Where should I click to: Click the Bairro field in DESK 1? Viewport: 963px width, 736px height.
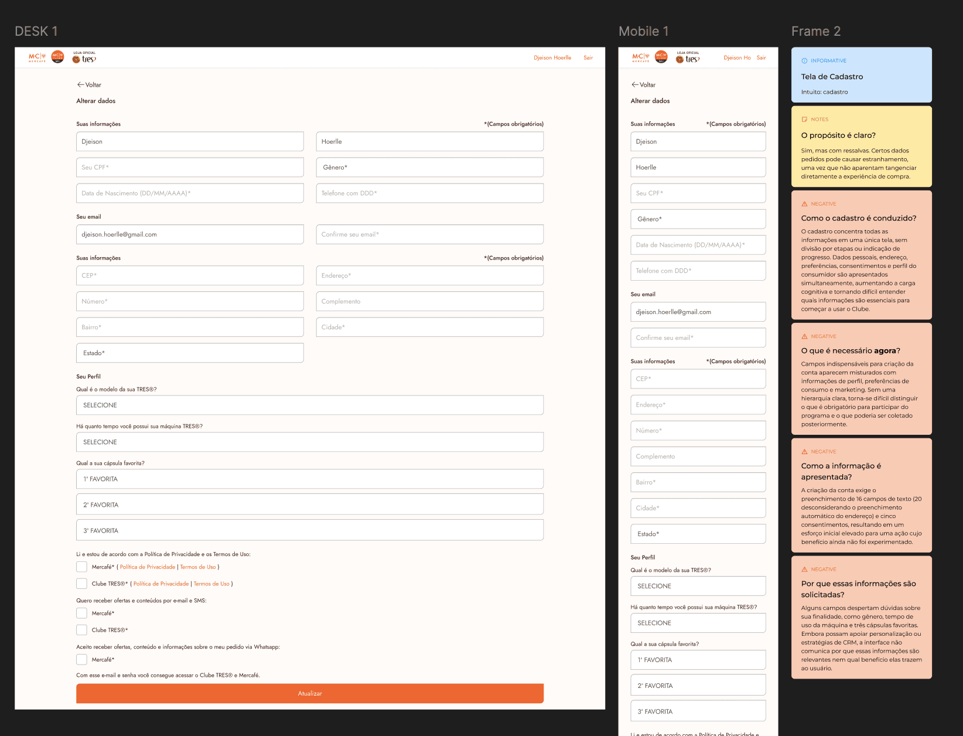tap(190, 327)
